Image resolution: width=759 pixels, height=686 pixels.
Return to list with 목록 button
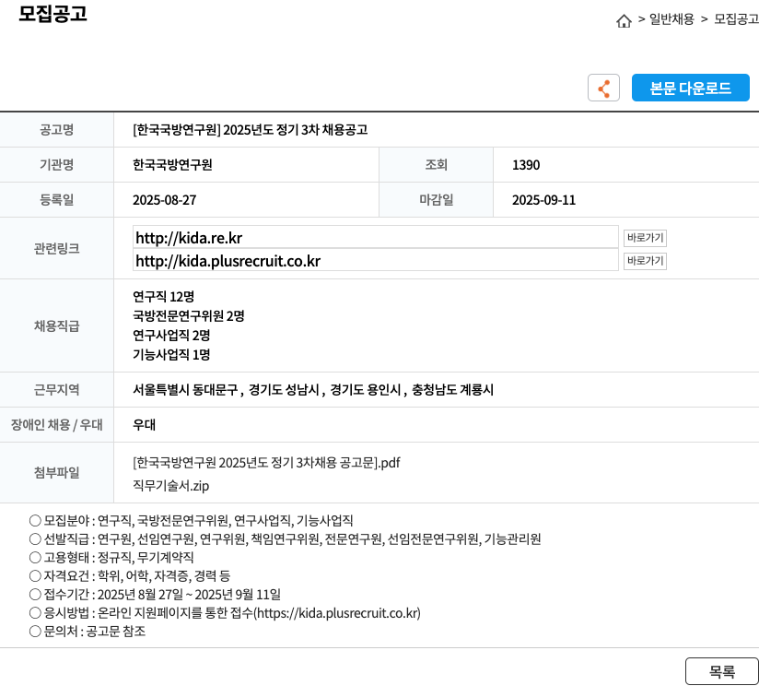pyautogui.click(x=722, y=671)
